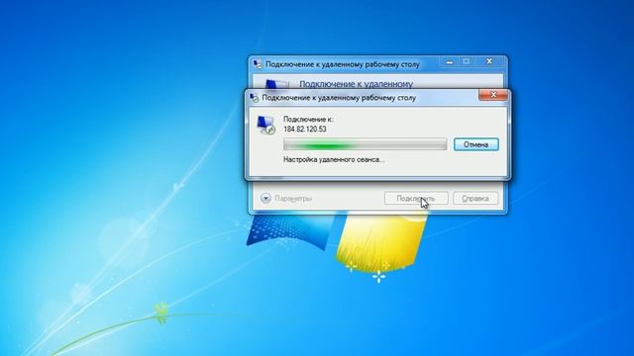Click the 'Подключение к удаленному' banner heading
Screen dimensions: 634x356
pyautogui.click(x=357, y=84)
